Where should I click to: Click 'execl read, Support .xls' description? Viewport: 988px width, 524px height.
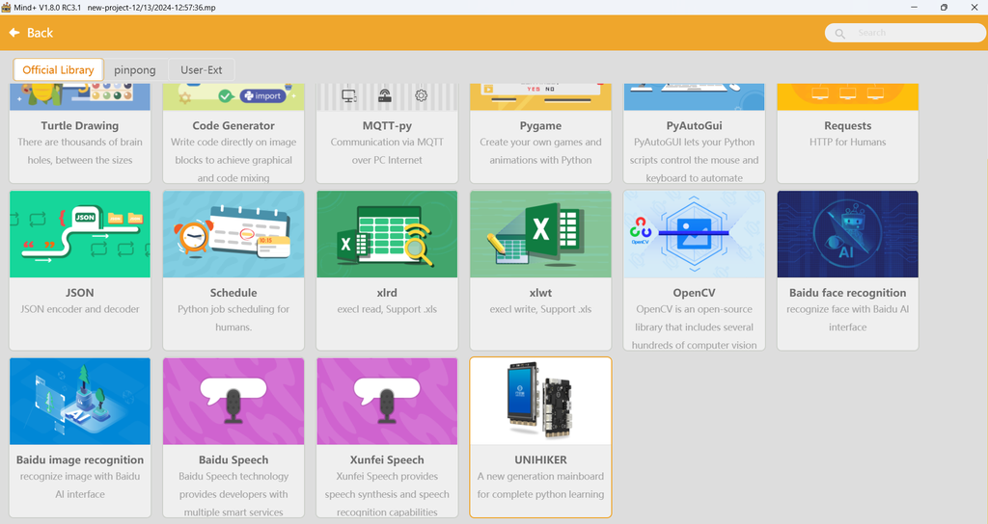(387, 309)
